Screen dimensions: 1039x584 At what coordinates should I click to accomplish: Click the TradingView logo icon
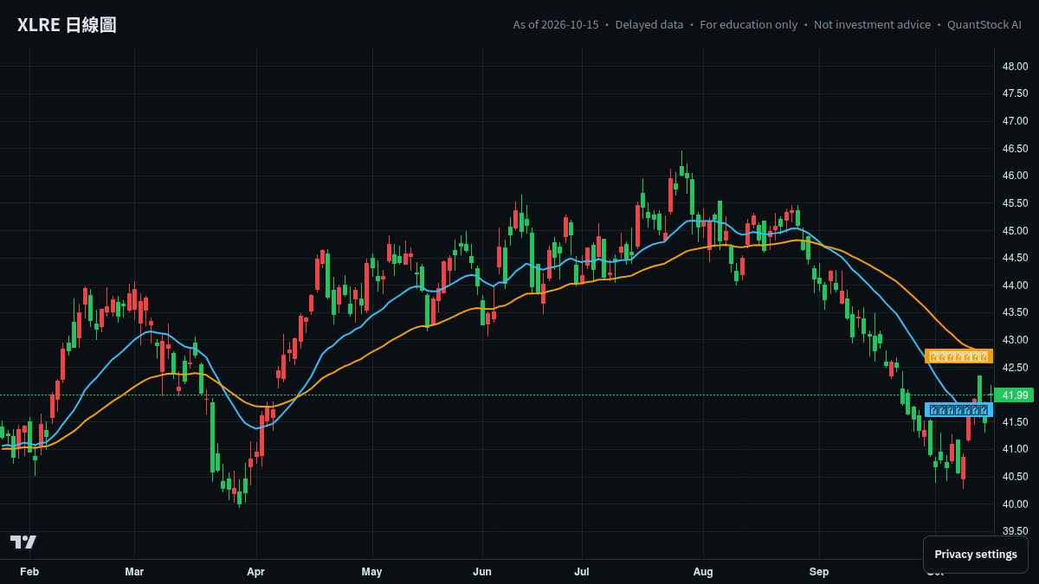23,542
